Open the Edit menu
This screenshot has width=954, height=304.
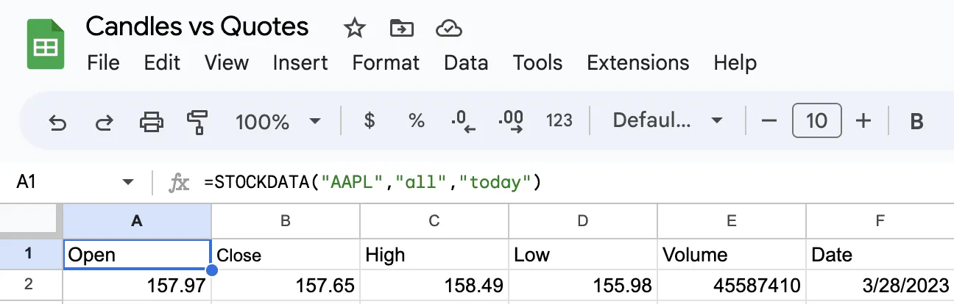coord(163,63)
